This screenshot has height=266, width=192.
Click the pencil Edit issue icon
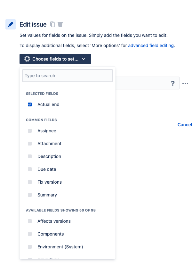pyautogui.click(x=11, y=24)
